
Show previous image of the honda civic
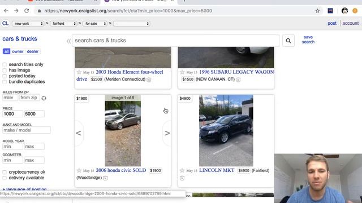coord(79,133)
